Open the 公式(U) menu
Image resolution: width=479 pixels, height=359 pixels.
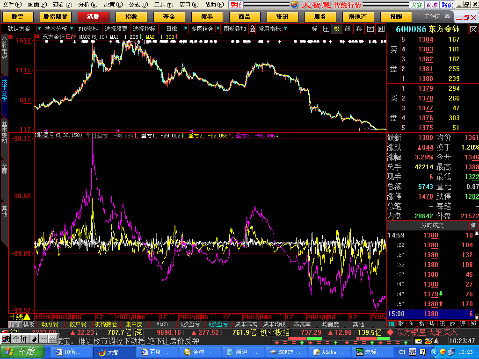pos(138,5)
